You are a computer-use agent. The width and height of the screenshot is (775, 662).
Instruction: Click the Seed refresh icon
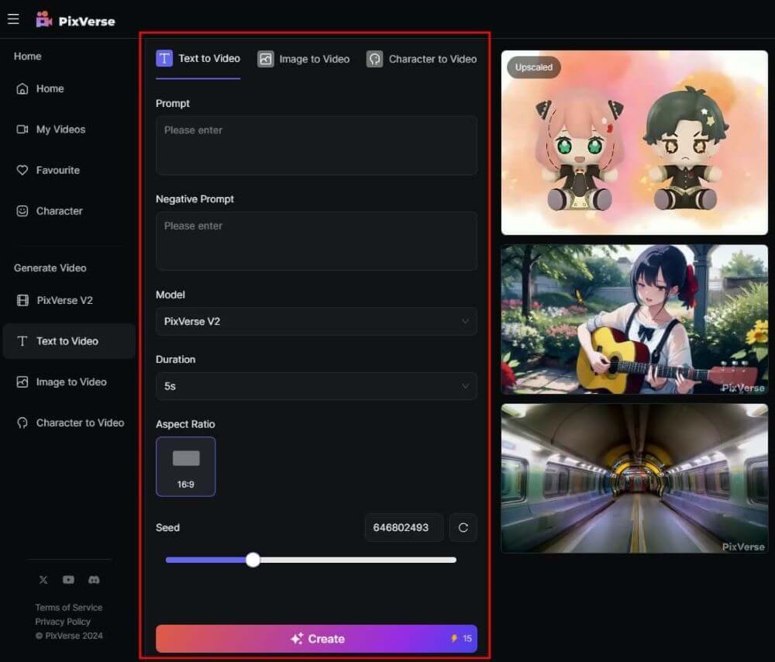[x=463, y=527]
